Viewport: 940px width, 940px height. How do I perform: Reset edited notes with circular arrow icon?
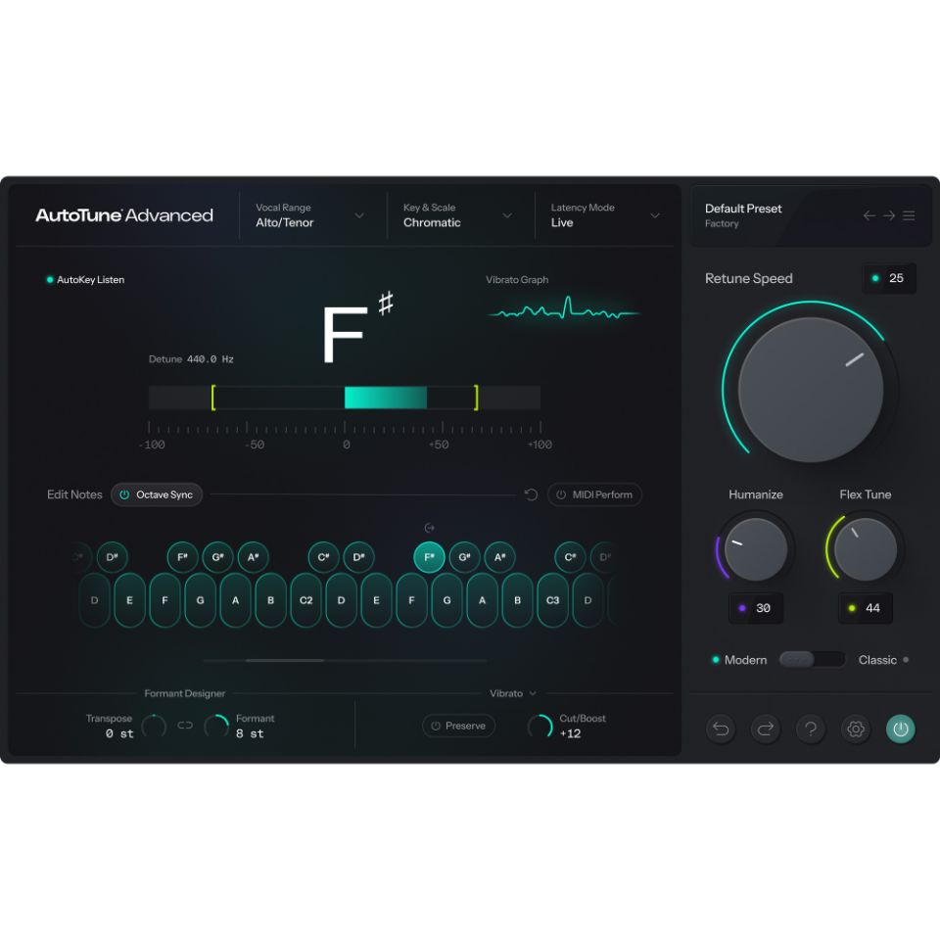coord(531,494)
